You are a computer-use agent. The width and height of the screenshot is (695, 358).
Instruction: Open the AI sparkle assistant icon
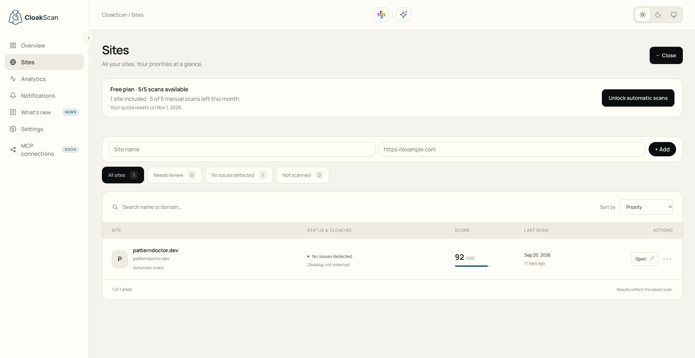click(x=403, y=15)
